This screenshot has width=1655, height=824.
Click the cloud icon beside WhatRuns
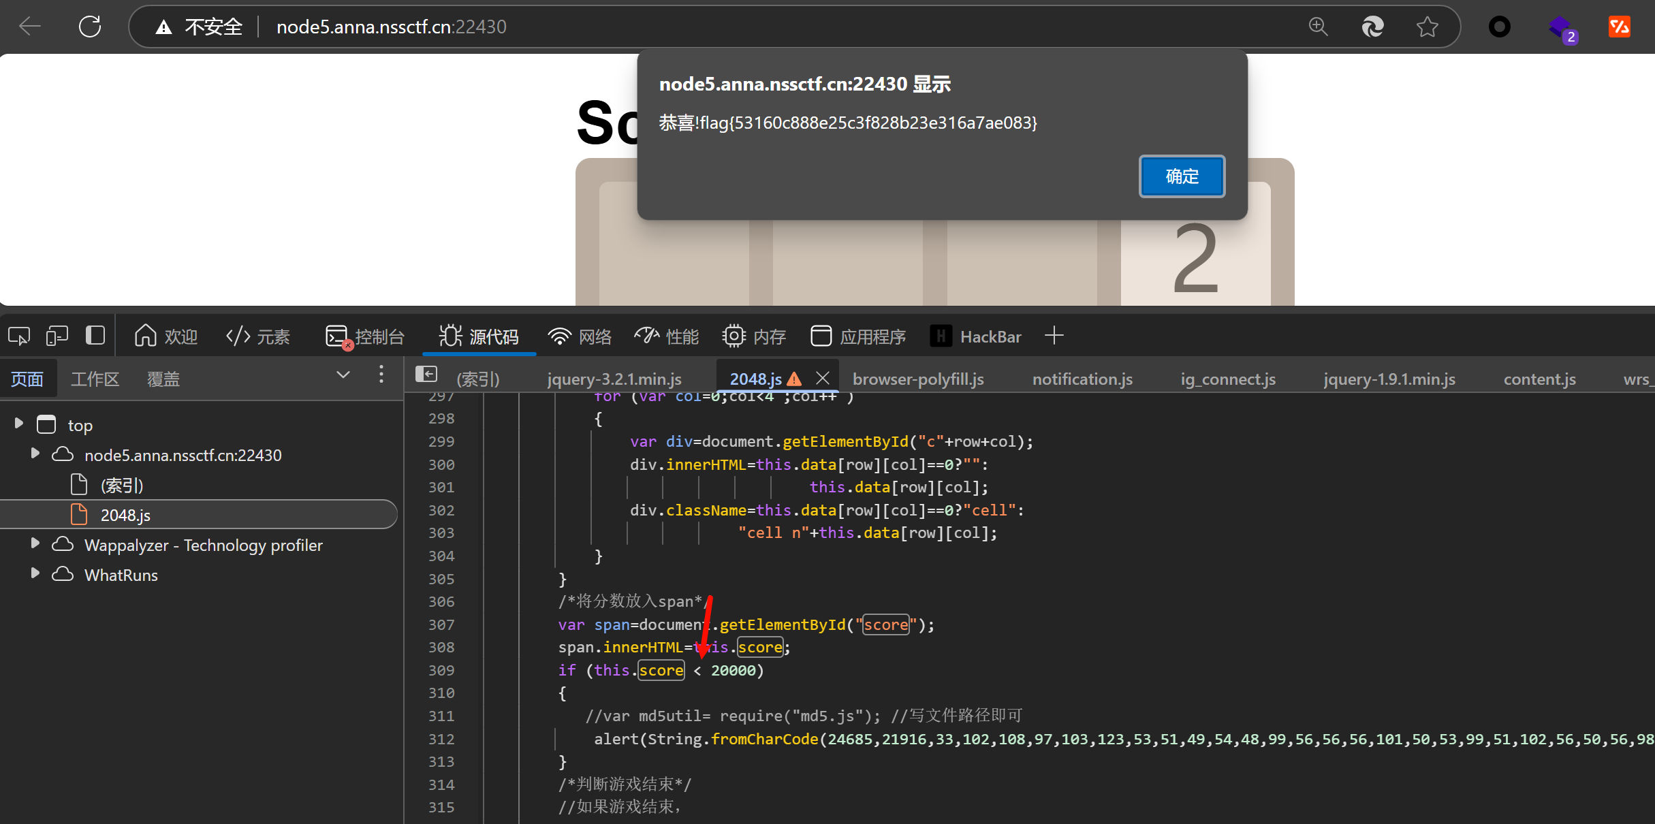[63, 574]
